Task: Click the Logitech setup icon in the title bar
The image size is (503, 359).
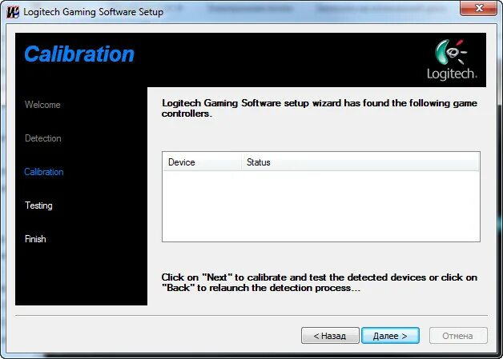Action: [x=13, y=12]
